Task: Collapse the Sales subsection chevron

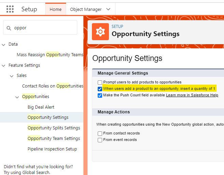Action: [x=12, y=76]
